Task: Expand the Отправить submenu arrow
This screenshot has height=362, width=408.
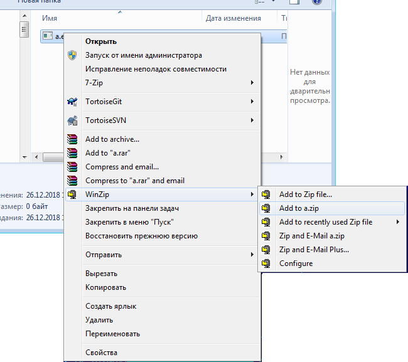Action: (252, 255)
